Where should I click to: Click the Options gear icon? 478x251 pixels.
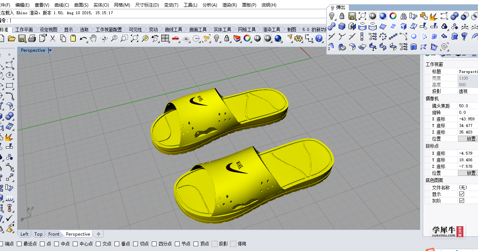point(298,38)
